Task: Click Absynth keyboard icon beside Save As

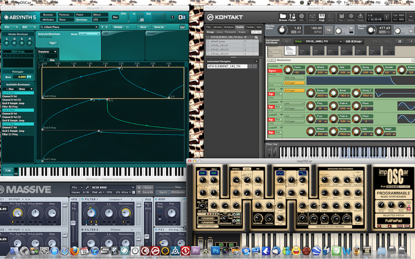Action: tap(182, 27)
